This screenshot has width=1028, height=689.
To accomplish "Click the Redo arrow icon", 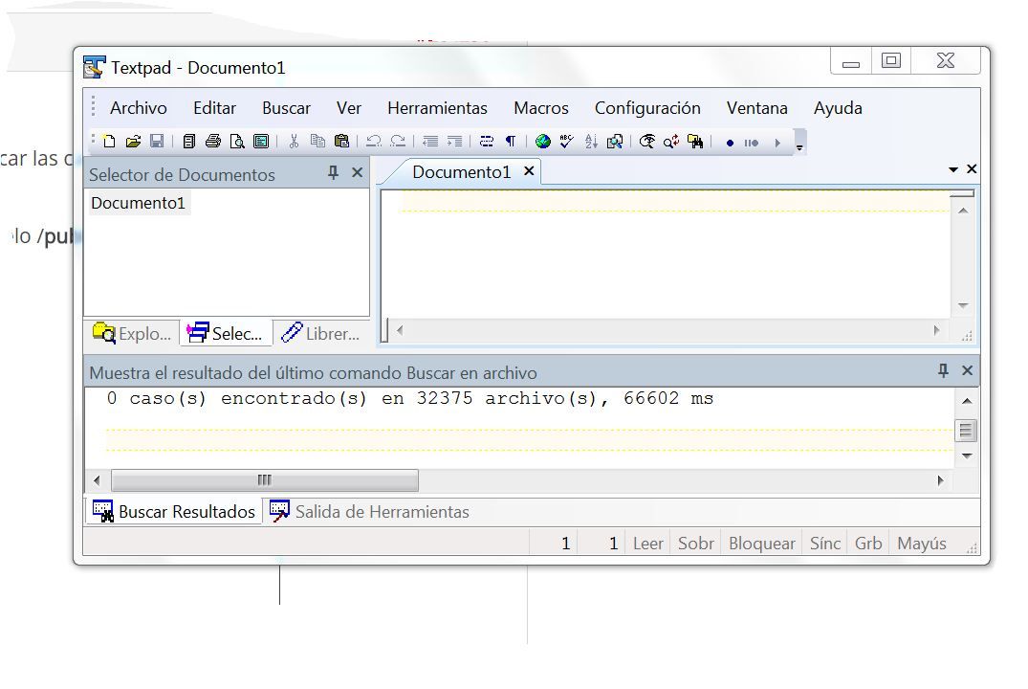I will pos(398,141).
